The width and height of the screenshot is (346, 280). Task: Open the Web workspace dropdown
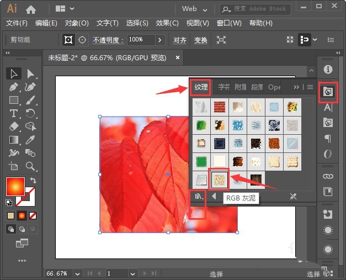pyautogui.click(x=195, y=9)
